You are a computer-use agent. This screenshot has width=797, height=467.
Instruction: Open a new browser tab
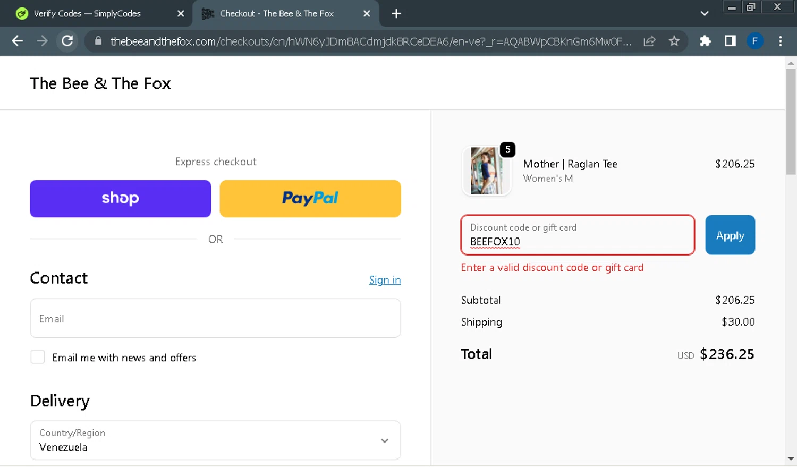(396, 14)
